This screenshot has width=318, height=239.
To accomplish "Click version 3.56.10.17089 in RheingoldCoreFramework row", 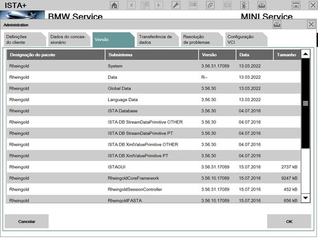I will (x=215, y=178).
